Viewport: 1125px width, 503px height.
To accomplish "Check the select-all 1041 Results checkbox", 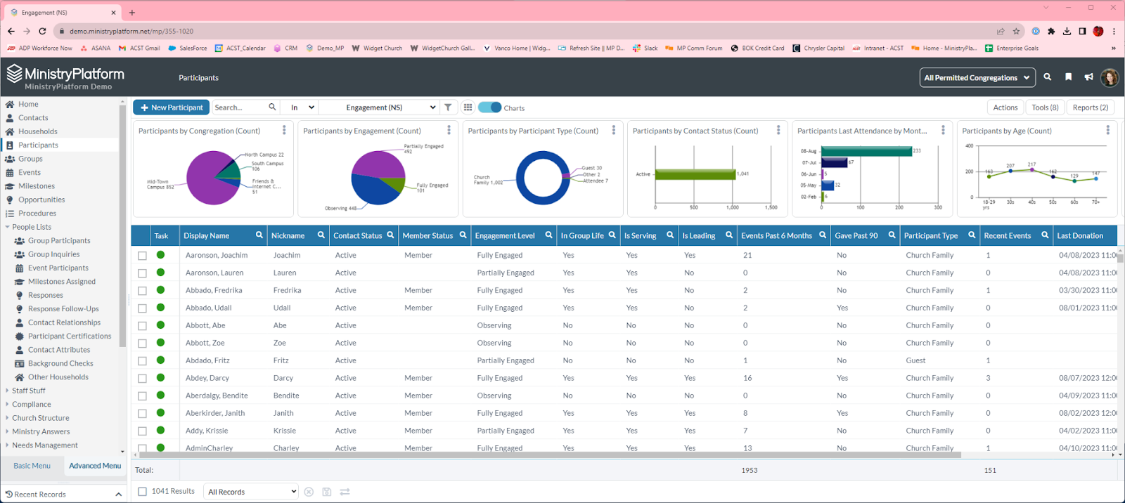I will pos(143,492).
